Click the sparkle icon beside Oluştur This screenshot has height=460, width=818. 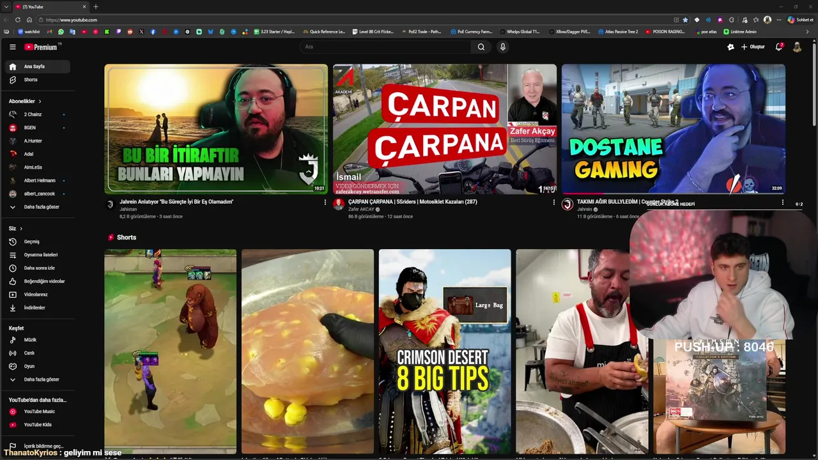(730, 47)
